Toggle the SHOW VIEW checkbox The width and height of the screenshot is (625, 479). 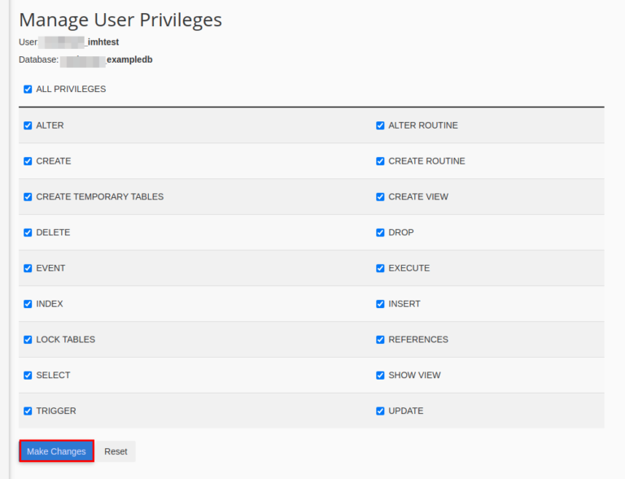pyautogui.click(x=380, y=376)
